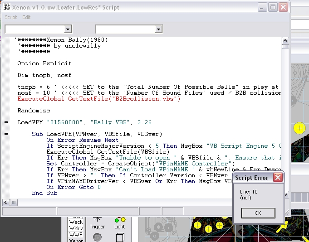The width and height of the screenshot is (309, 242).
Task: Pick the round Kicker tool below Trigger
Action: click(97, 237)
